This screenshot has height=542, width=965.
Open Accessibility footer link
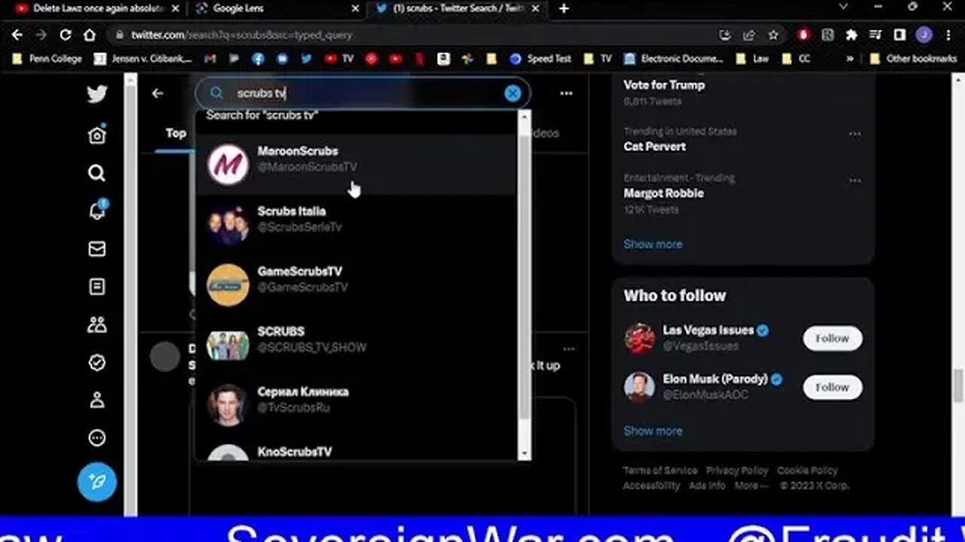(651, 486)
